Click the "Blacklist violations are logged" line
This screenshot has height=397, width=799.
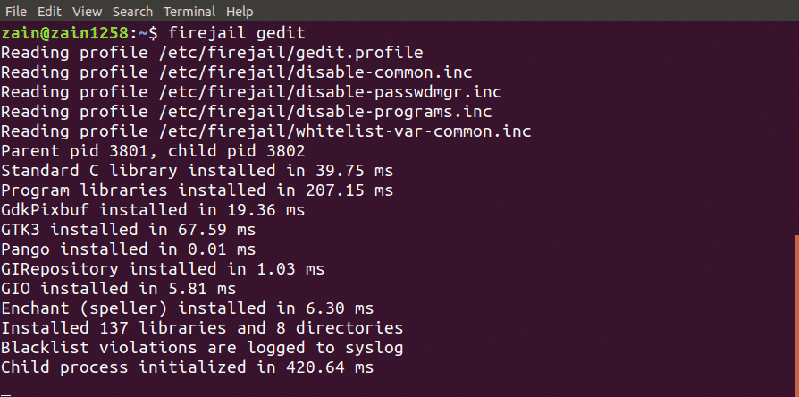click(202, 348)
